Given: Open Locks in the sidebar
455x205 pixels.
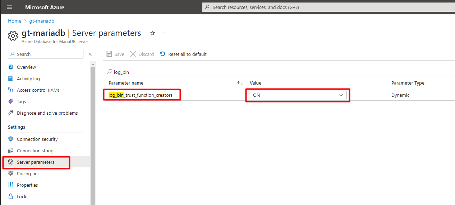Looking at the screenshot, I should 23,196.
